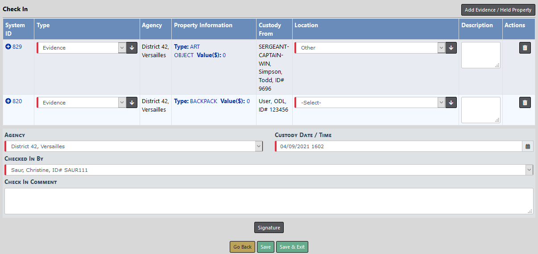Click copy-down arrow beside first row Type
The width and height of the screenshot is (538, 254).
pyautogui.click(x=132, y=48)
